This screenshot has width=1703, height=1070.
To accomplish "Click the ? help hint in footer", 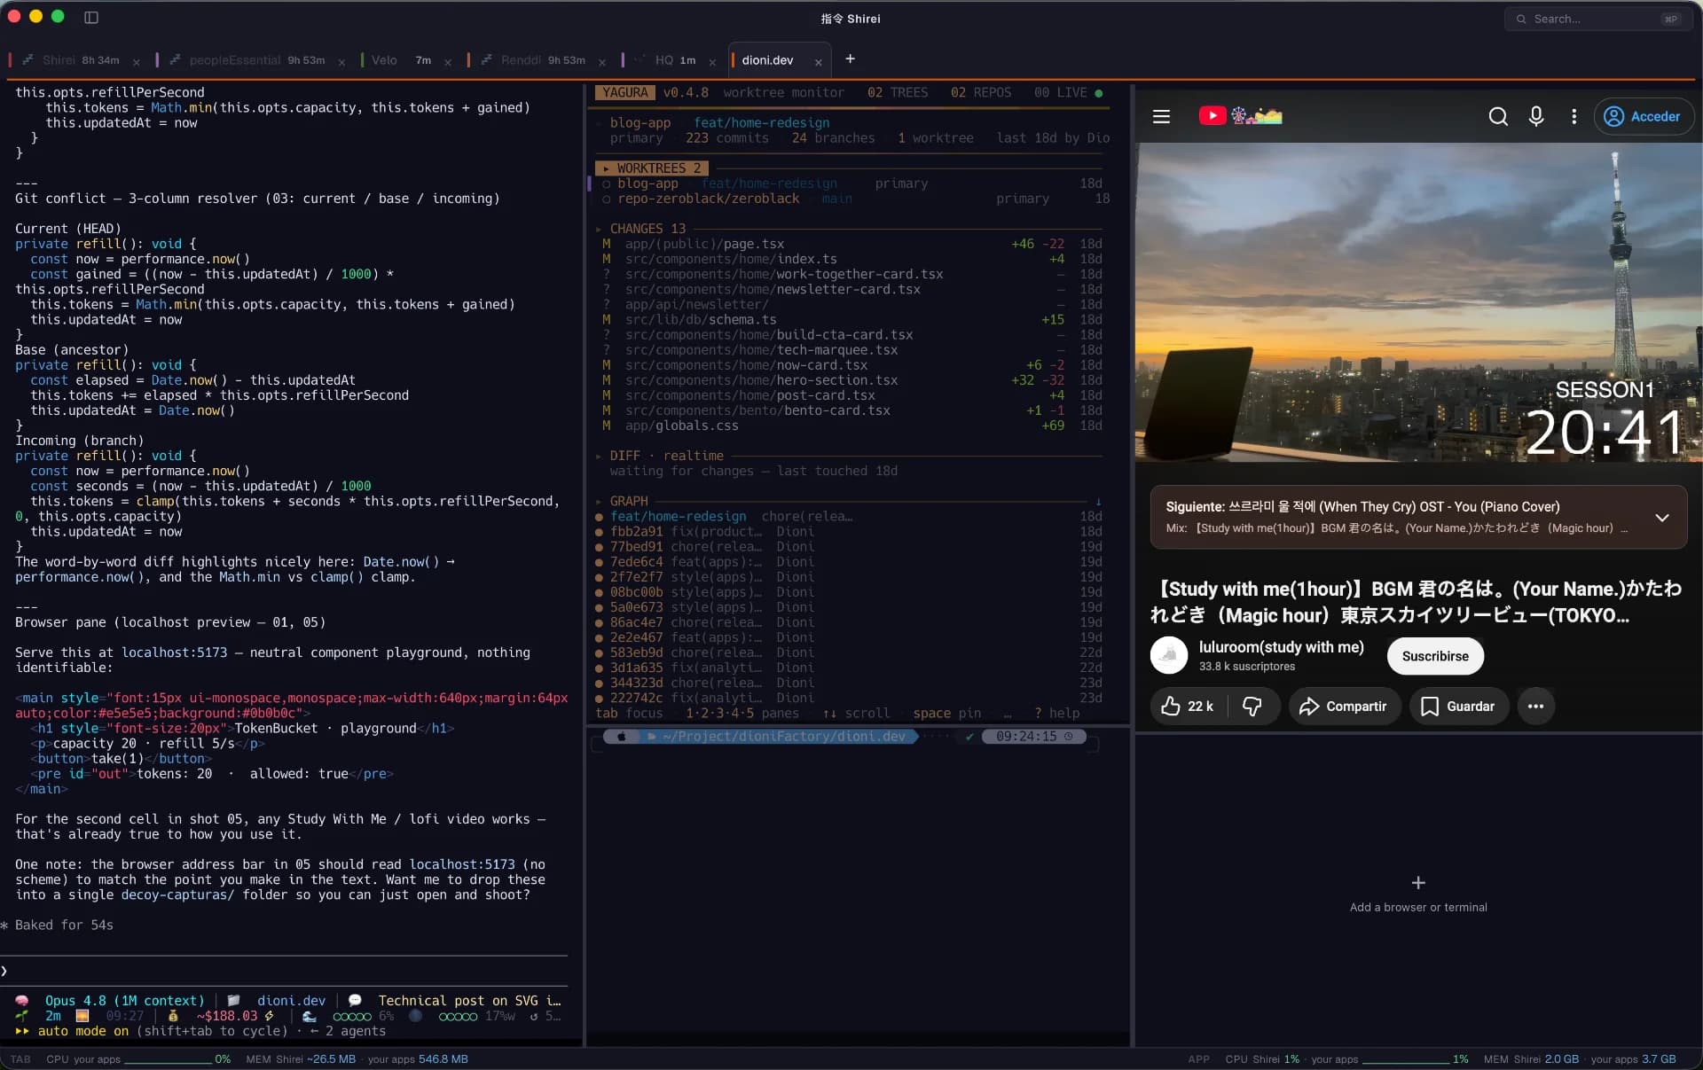I will tap(1057, 713).
